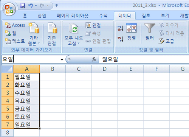Toggle the Filter (필터) funnel
This screenshot has height=137, width=189.
(150, 32)
